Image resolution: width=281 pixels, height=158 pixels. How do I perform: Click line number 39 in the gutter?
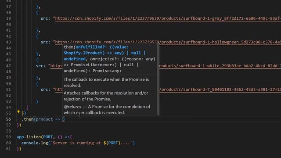point(8,18)
